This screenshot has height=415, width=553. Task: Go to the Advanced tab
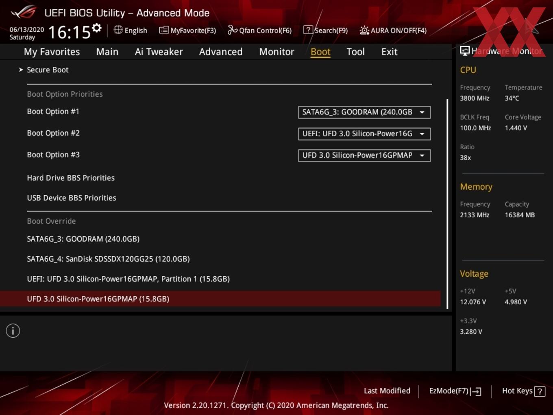click(221, 52)
